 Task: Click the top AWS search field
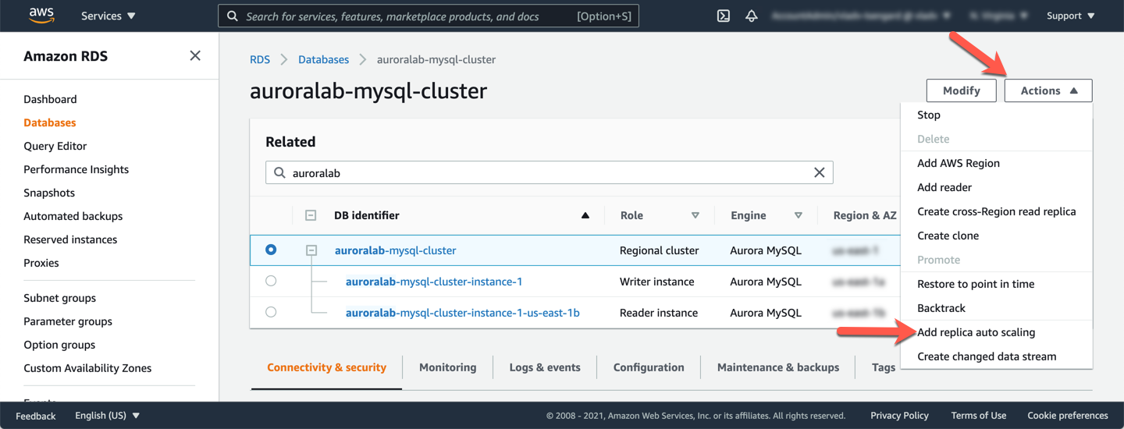[x=406, y=16]
